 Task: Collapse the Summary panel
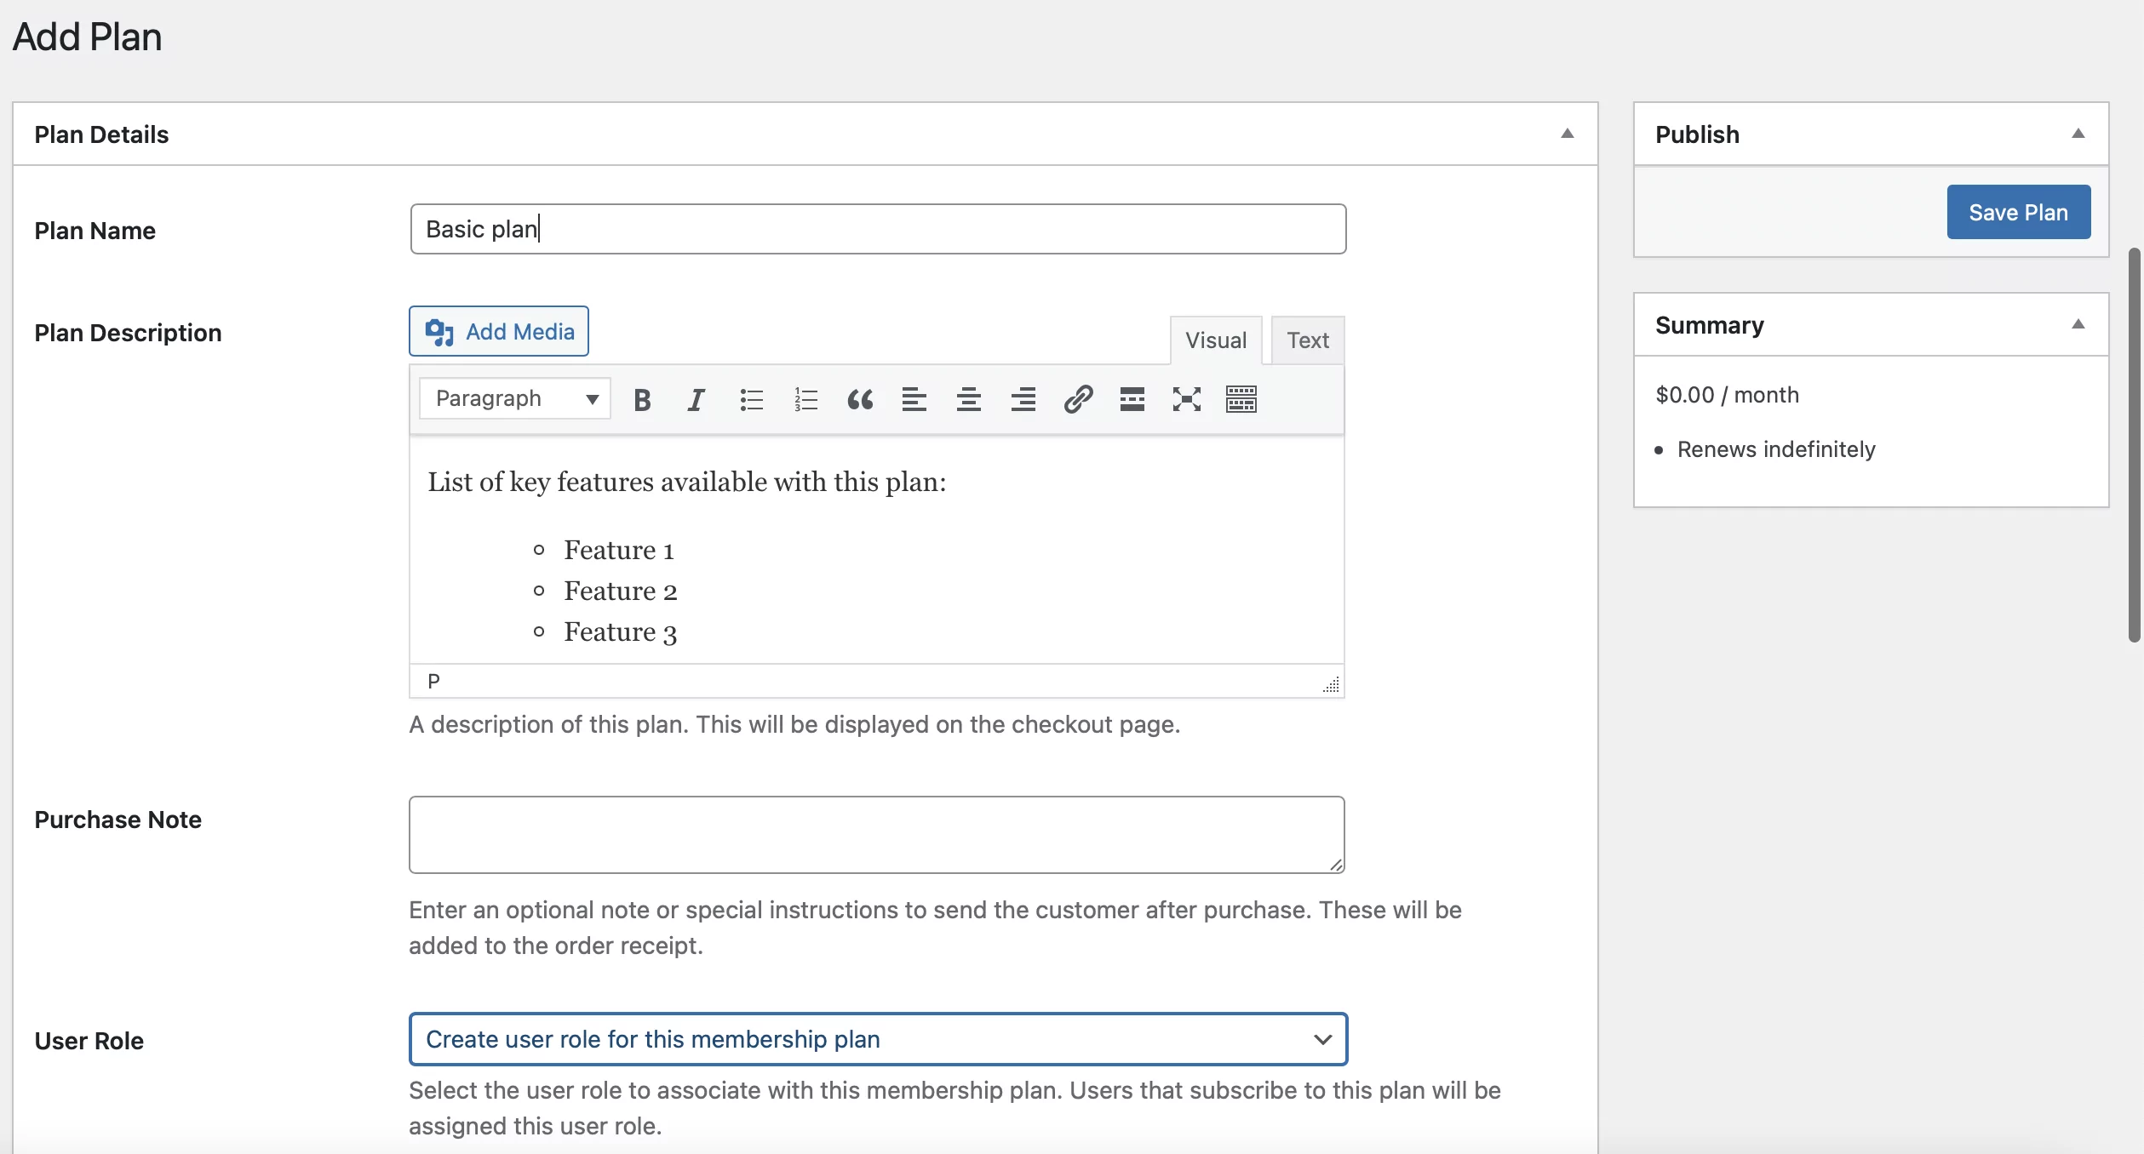click(2078, 324)
